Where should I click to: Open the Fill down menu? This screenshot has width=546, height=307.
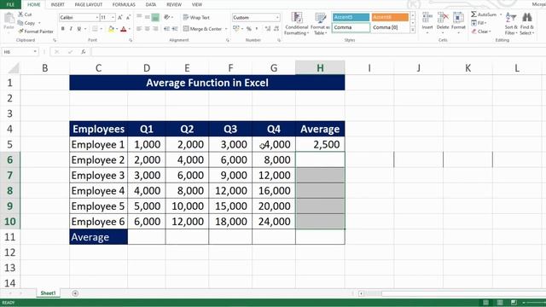pos(479,23)
